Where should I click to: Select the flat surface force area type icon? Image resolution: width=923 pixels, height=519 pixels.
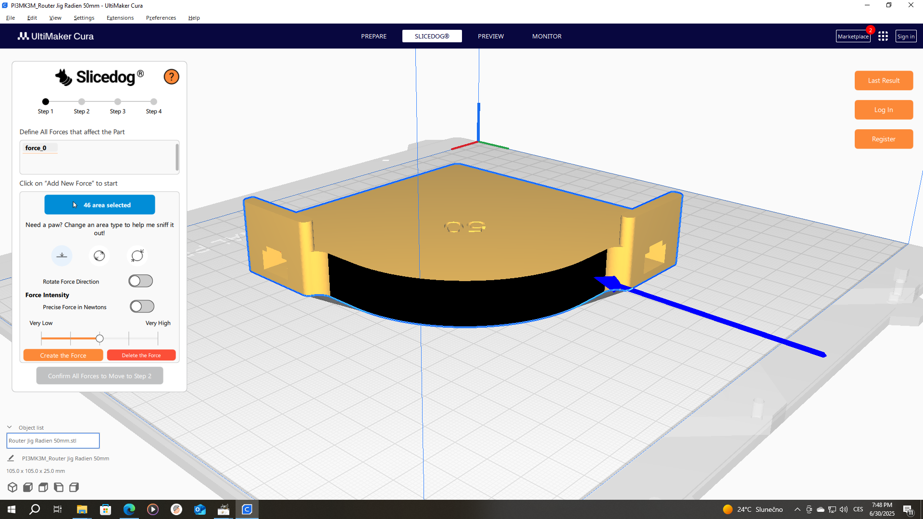pos(62,256)
